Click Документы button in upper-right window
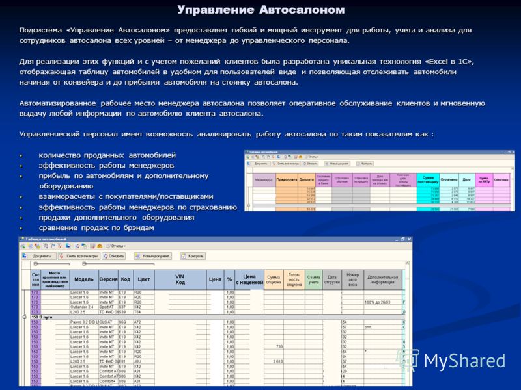 (x=258, y=164)
